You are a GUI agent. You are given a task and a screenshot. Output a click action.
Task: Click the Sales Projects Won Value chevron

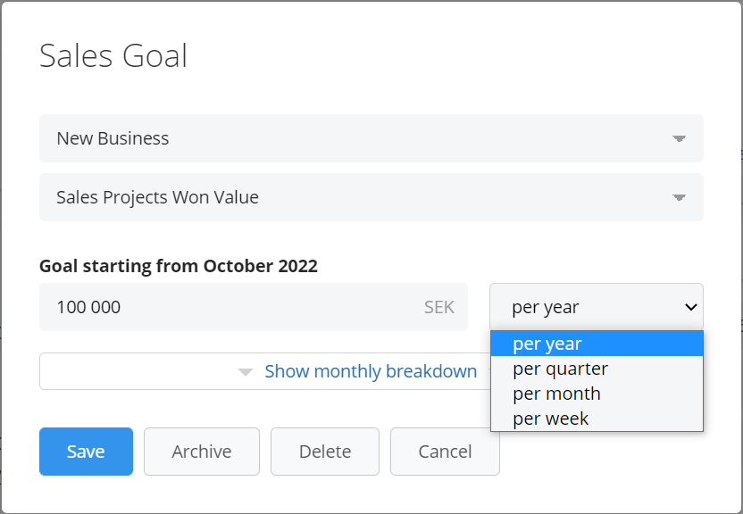[679, 197]
